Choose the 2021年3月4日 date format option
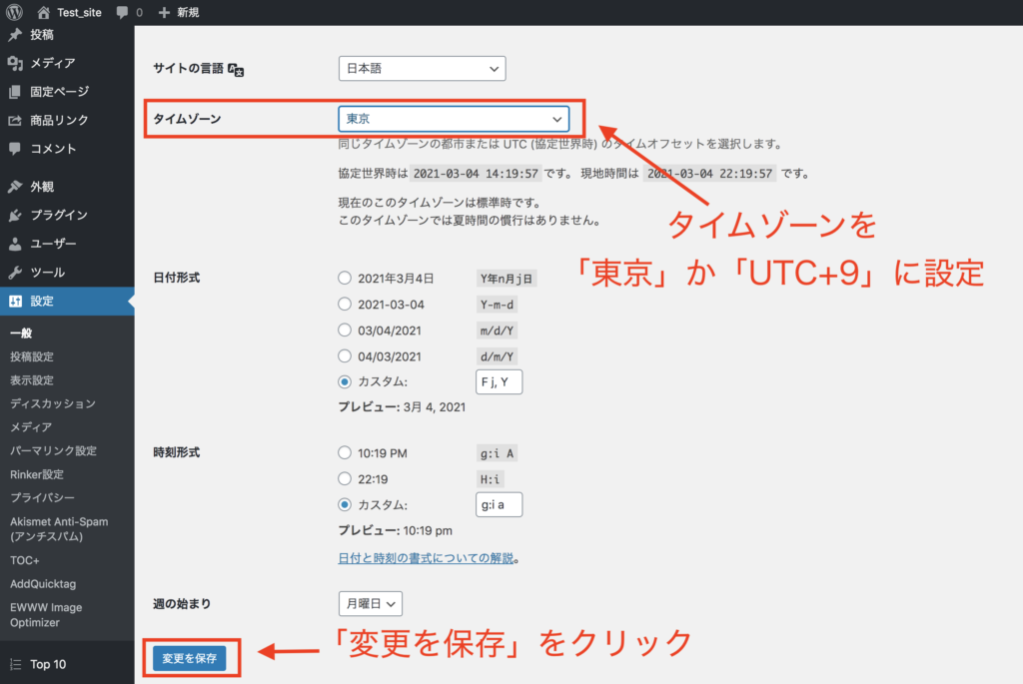This screenshot has width=1023, height=684. tap(346, 278)
